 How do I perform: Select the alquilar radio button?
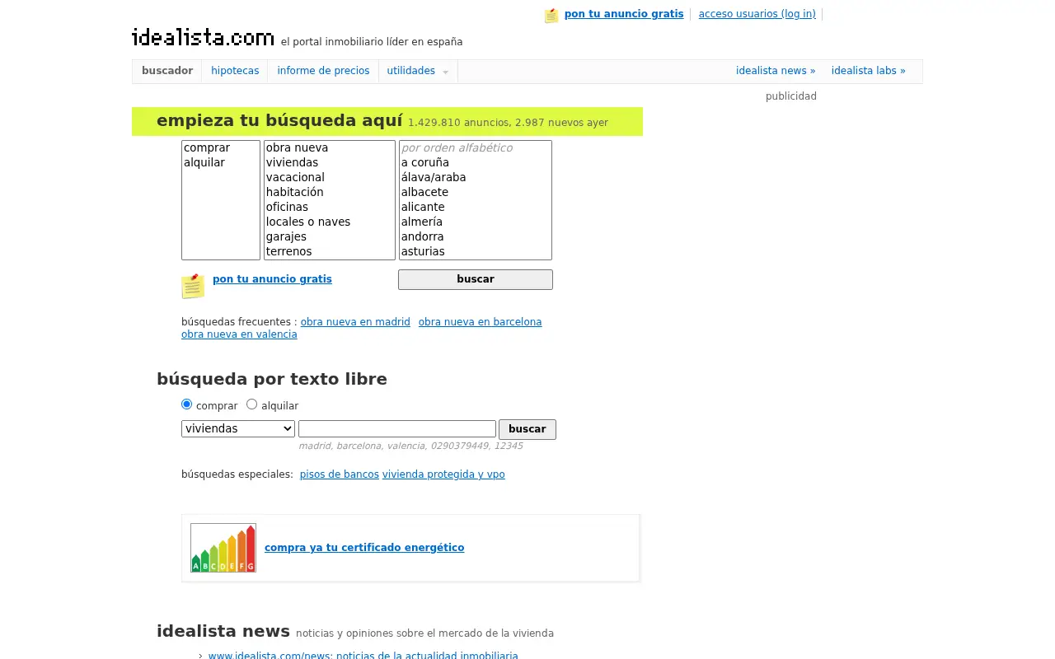pos(252,404)
